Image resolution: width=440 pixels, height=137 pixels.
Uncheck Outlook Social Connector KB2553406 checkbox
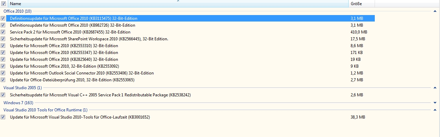[3, 73]
